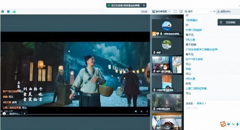Open the meeting info icon
This screenshot has width=240, height=130.
click(2, 11)
